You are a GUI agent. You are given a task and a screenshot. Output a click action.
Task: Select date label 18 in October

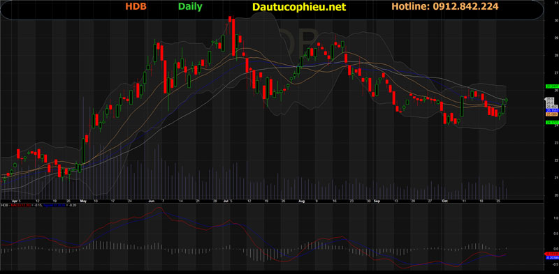[x=481, y=201]
